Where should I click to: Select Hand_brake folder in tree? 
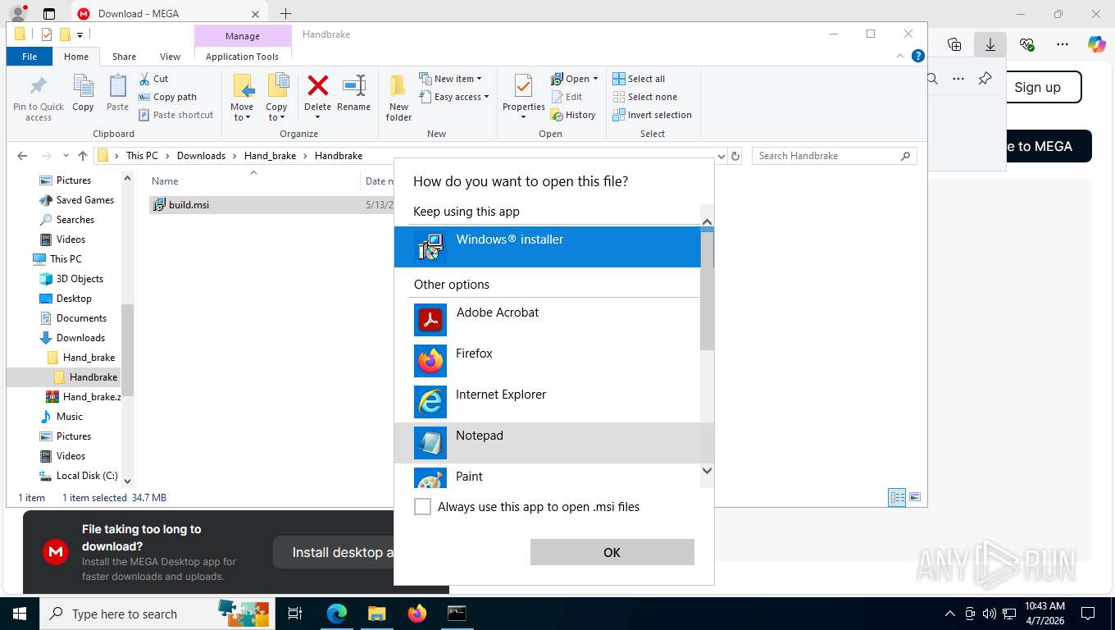[89, 358]
